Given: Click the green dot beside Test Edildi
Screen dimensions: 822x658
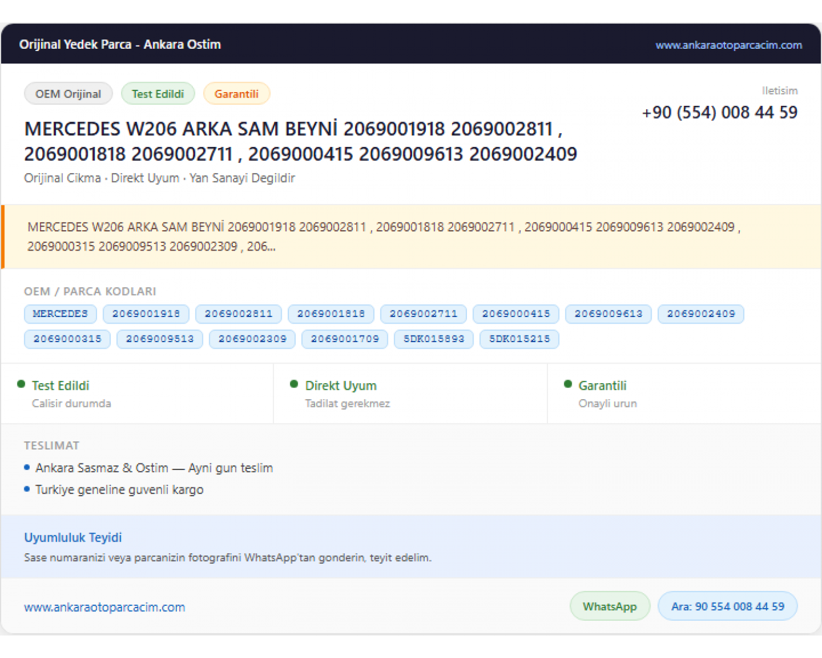Looking at the screenshot, I should pos(21,384).
